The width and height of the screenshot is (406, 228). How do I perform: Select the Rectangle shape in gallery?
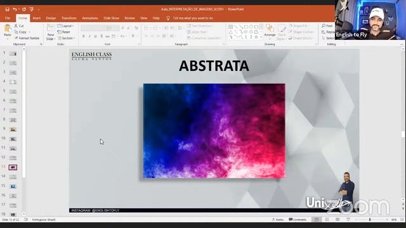246,27
